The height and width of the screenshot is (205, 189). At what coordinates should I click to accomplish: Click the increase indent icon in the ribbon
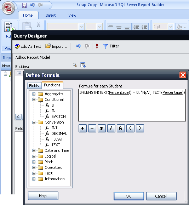pyautogui.click(x=144, y=27)
